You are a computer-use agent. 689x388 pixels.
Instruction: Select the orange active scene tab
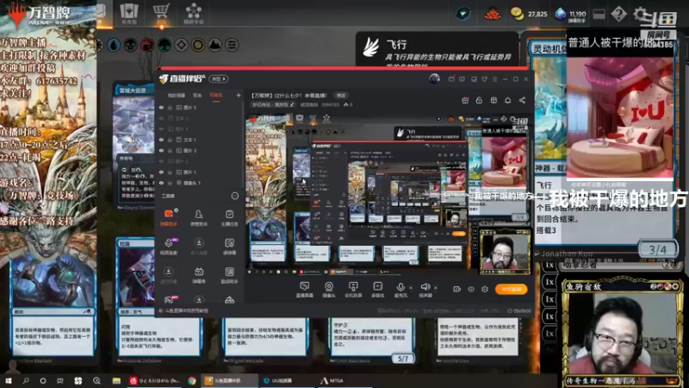point(216,96)
